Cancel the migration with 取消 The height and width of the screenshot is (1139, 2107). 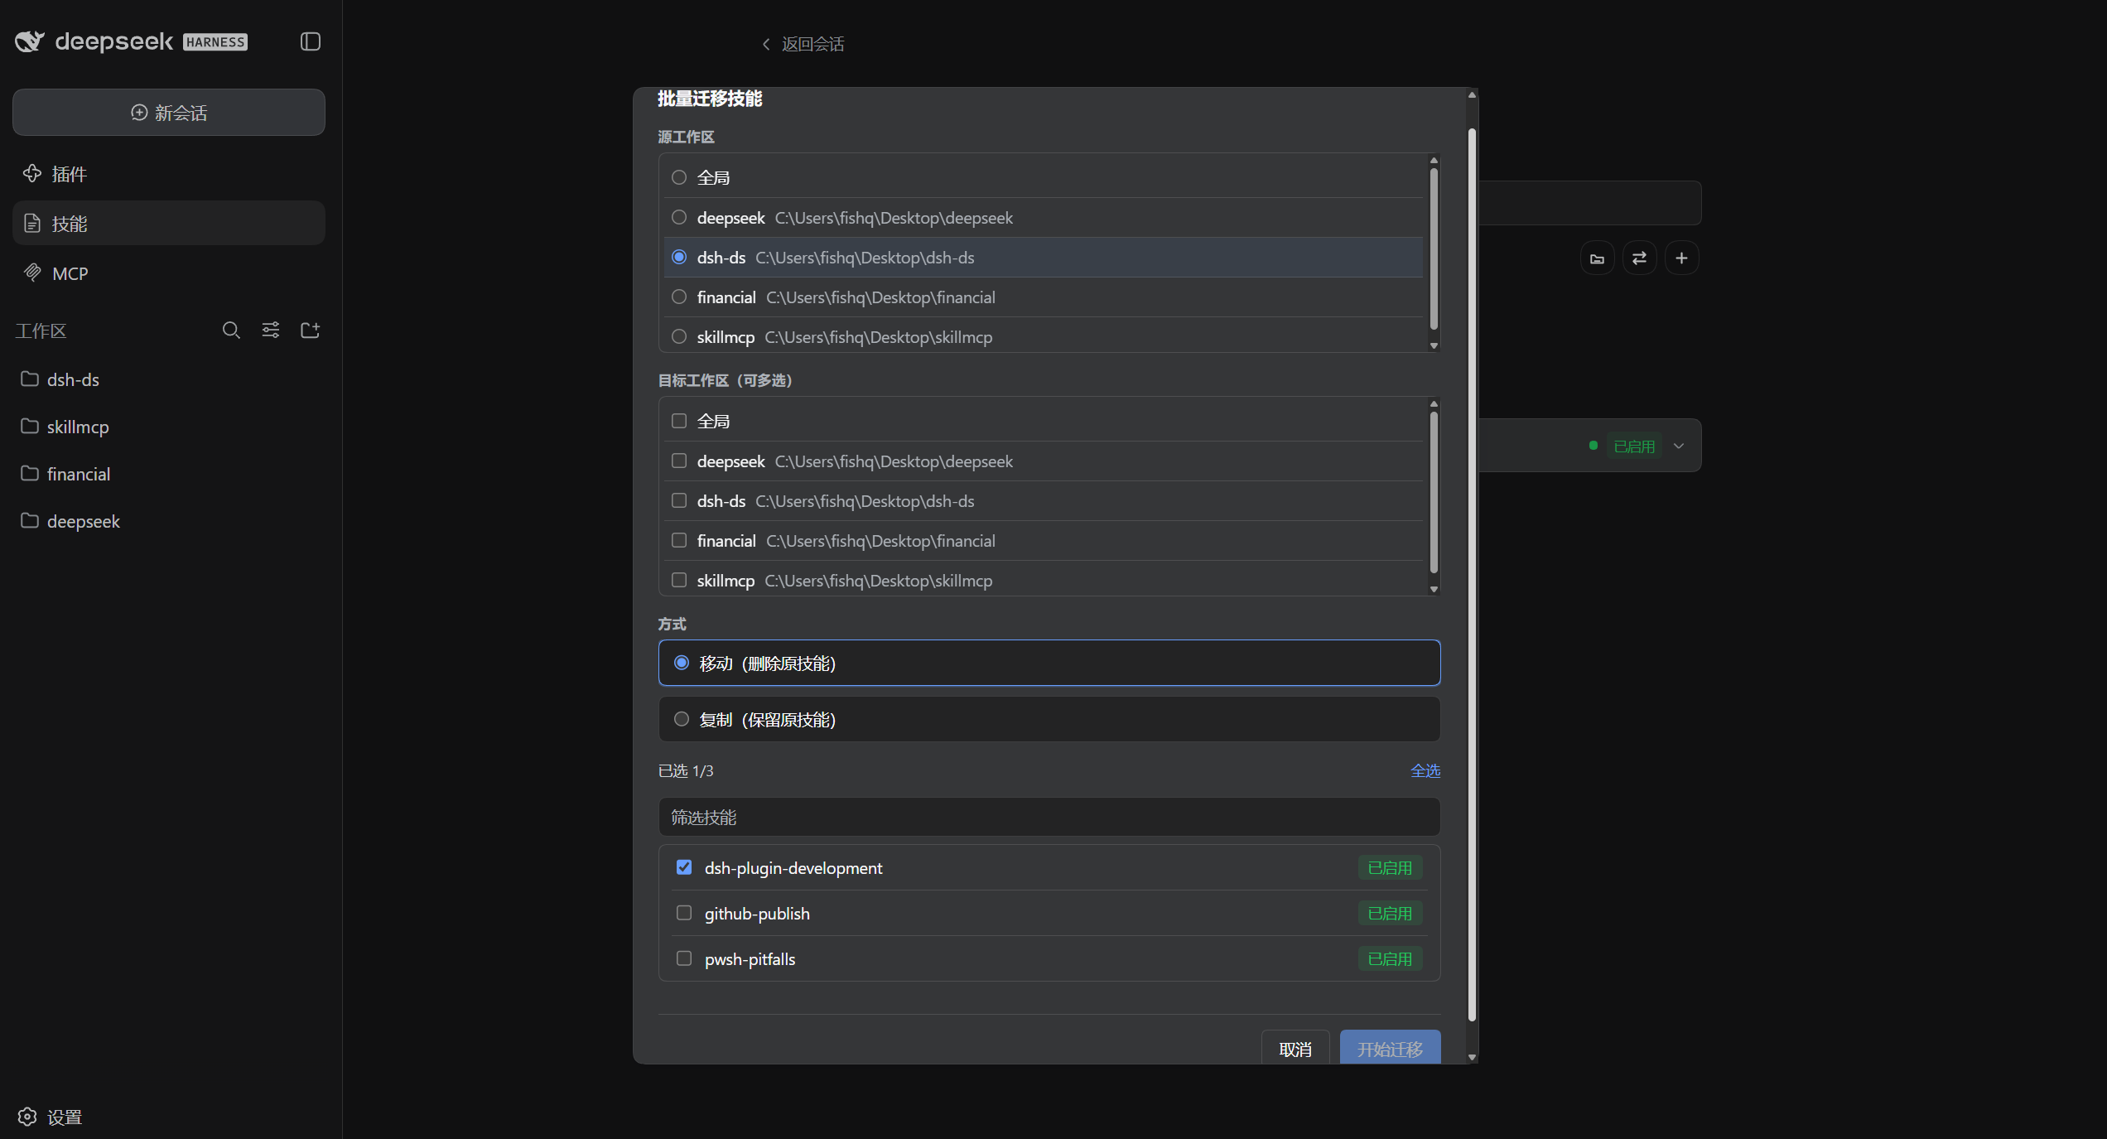[x=1295, y=1049]
